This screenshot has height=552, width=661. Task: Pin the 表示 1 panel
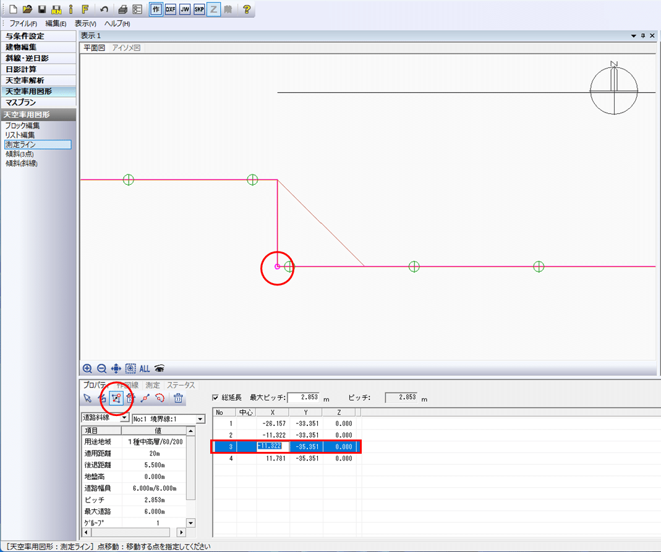point(643,36)
